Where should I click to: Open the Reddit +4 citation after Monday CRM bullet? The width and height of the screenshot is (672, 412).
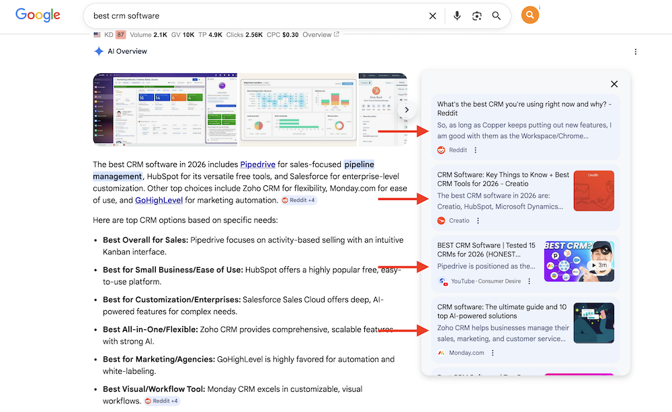161,401
